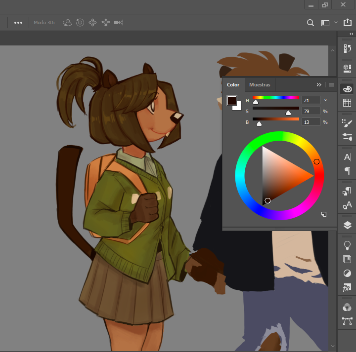Open the Paragraph Styles panel icon
This screenshot has width=356, height=352.
[x=347, y=191]
